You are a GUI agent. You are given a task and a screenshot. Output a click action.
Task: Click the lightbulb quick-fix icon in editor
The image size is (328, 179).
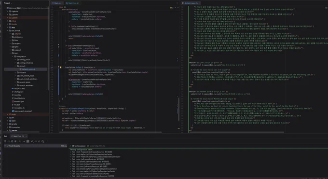[61, 68]
